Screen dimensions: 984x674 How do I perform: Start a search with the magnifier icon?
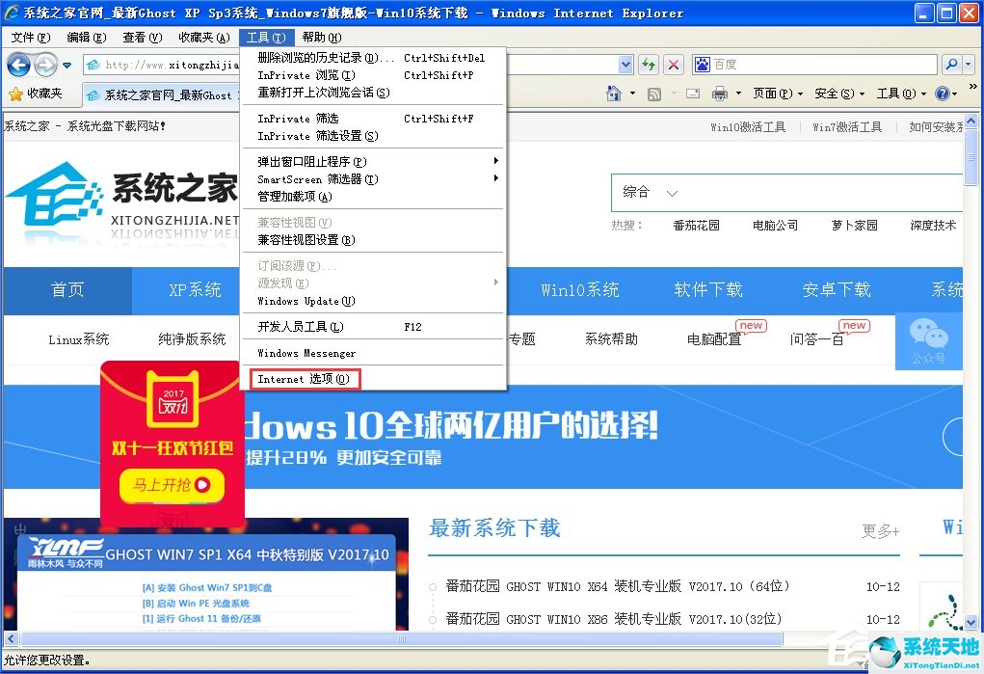949,65
